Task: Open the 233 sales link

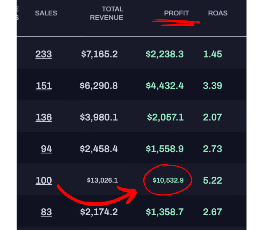Action: (44, 54)
